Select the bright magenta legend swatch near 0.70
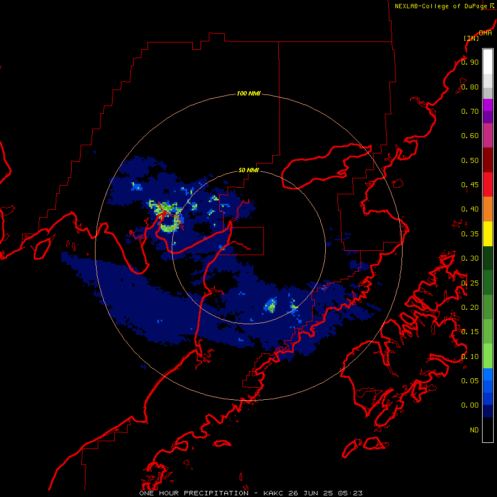Viewport: 497px width, 497px height. pos(488,105)
